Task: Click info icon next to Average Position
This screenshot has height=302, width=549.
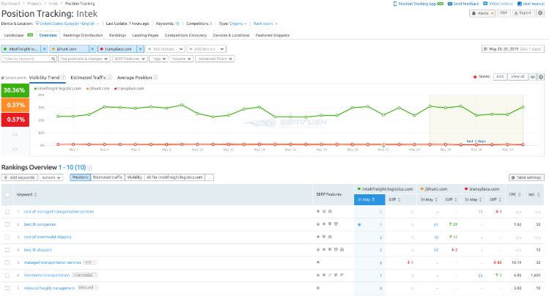Action: point(155,78)
